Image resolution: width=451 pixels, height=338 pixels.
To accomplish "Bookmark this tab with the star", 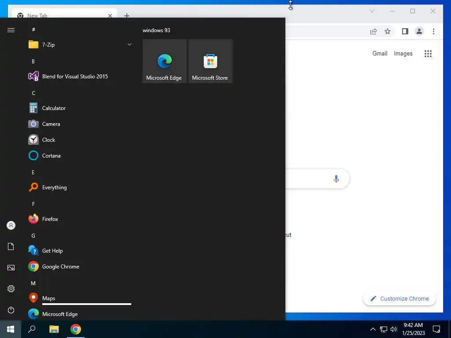I will coord(388,31).
